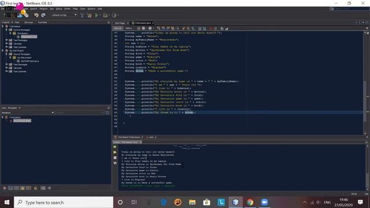
Task: Toggle Sort by Name filter in Navigator bar
Action: pos(43,188)
